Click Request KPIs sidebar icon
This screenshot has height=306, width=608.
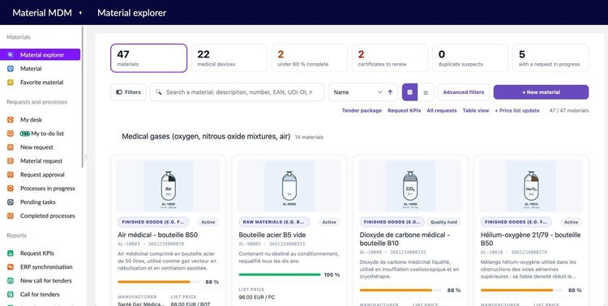click(x=11, y=253)
